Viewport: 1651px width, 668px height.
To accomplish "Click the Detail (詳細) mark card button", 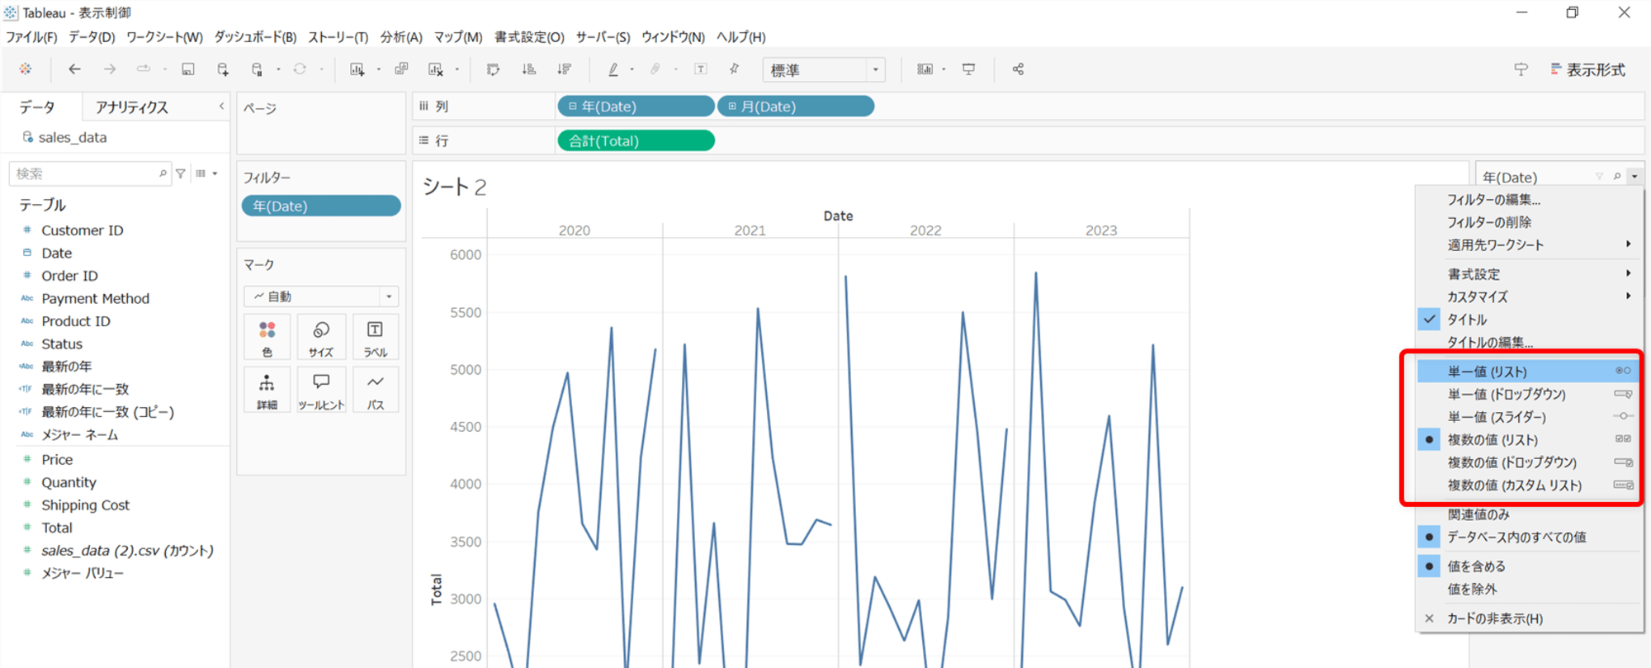I will tap(267, 390).
